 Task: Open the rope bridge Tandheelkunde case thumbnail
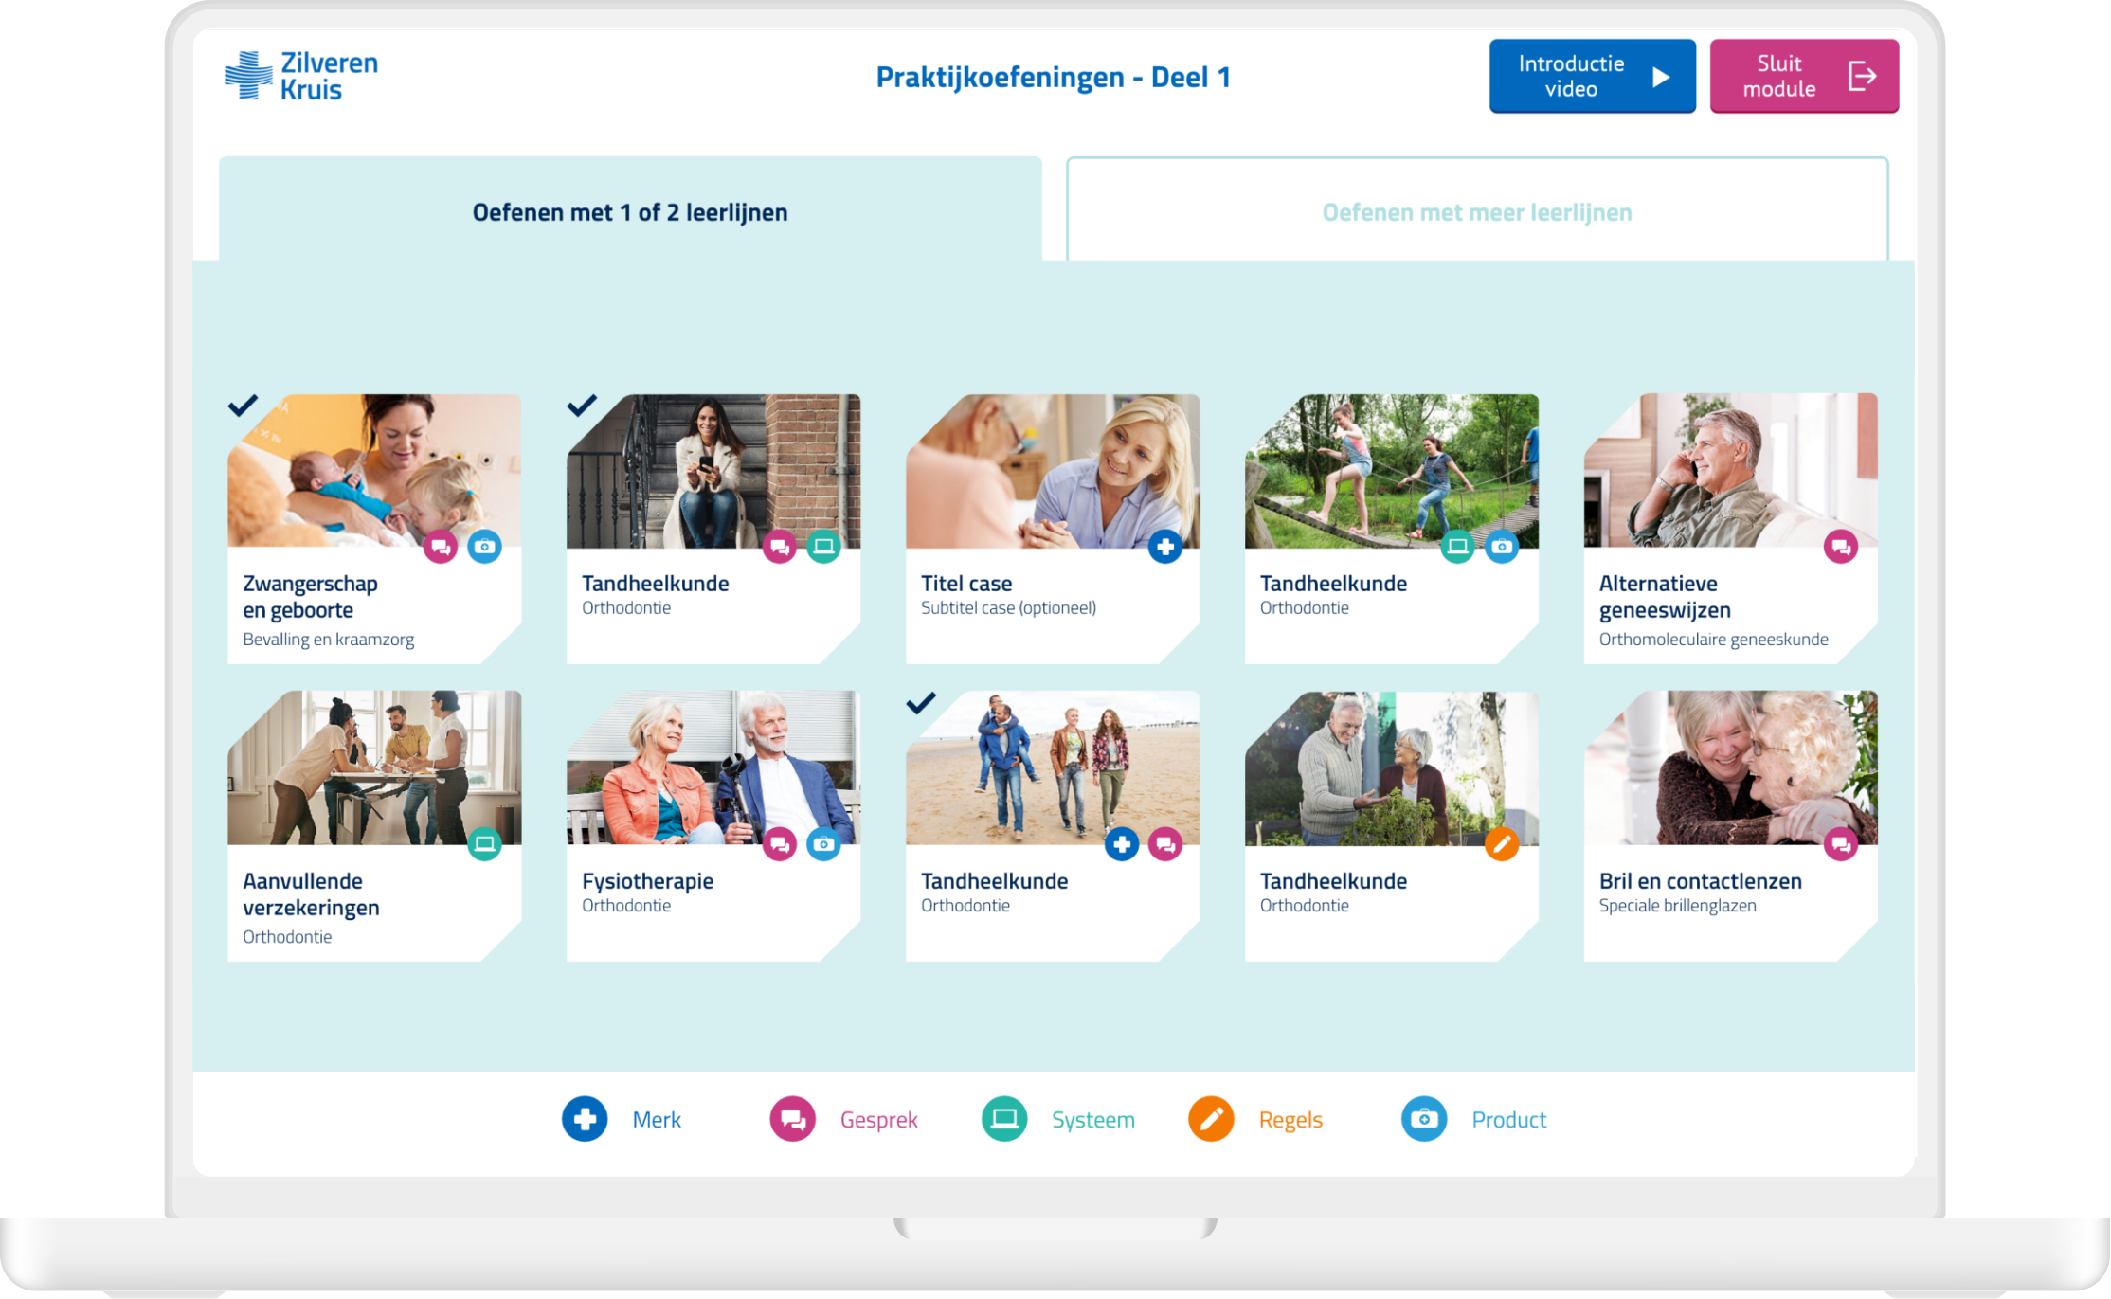[x=1391, y=471]
